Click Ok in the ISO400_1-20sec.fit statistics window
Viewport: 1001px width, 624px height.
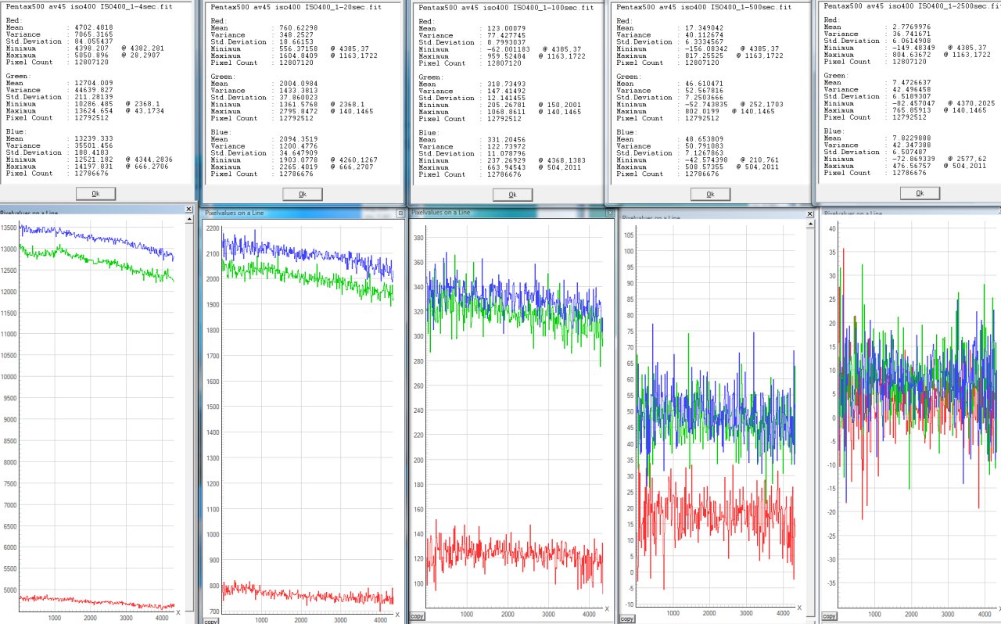303,194
